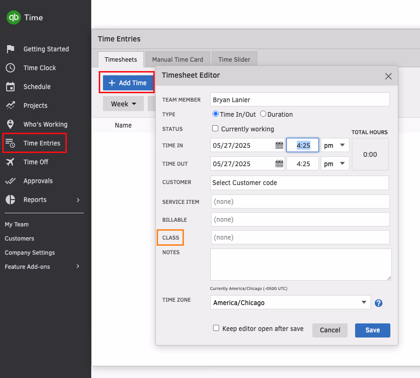Select the Time In/Out radio option
Viewport: 420px width, 378px height.
pyautogui.click(x=215, y=114)
